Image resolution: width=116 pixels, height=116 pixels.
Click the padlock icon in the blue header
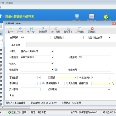tap(106, 16)
